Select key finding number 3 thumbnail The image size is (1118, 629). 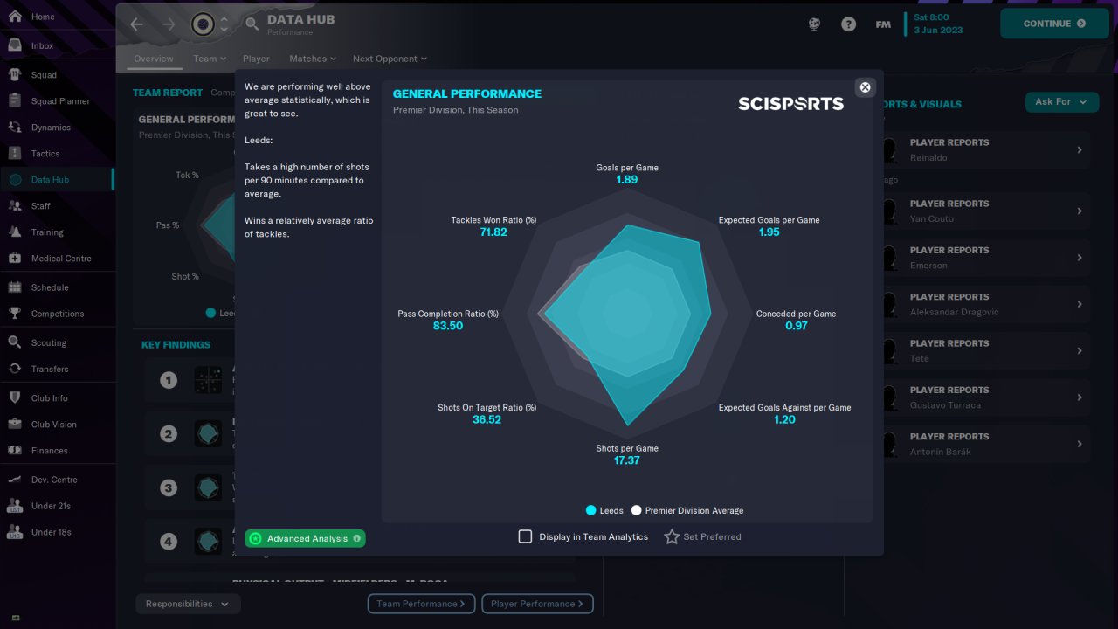[x=208, y=487]
